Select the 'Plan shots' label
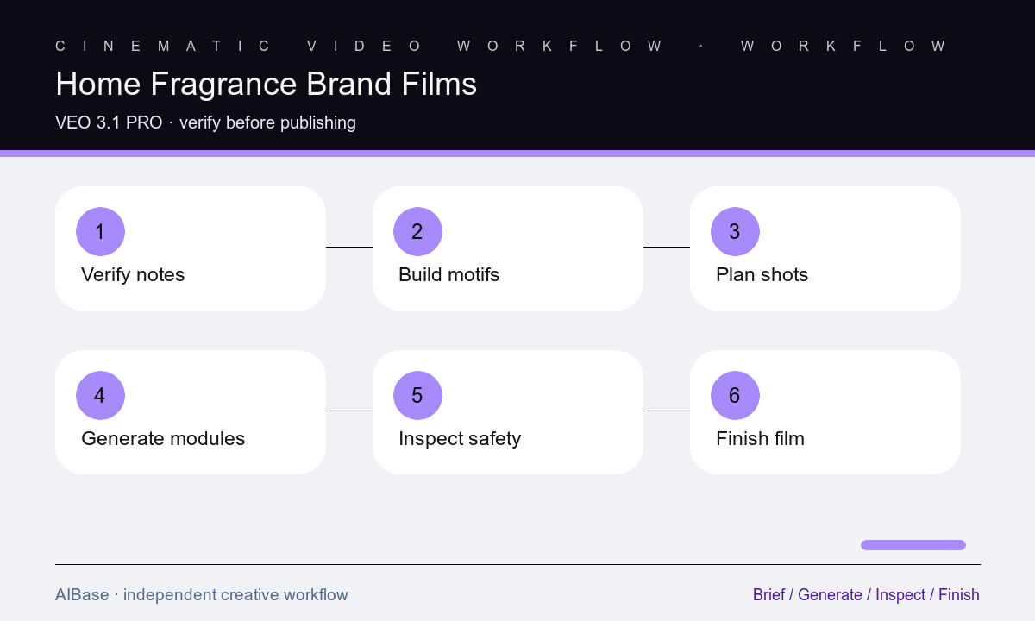1035x621 pixels. (762, 275)
